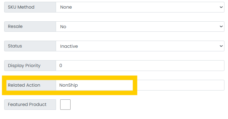Open the SKU Method dropdown

pyautogui.click(x=140, y=7)
